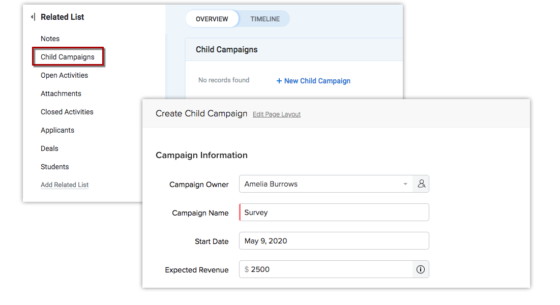Open Attachments in the Related List
The width and height of the screenshot is (560, 305).
[x=61, y=94]
